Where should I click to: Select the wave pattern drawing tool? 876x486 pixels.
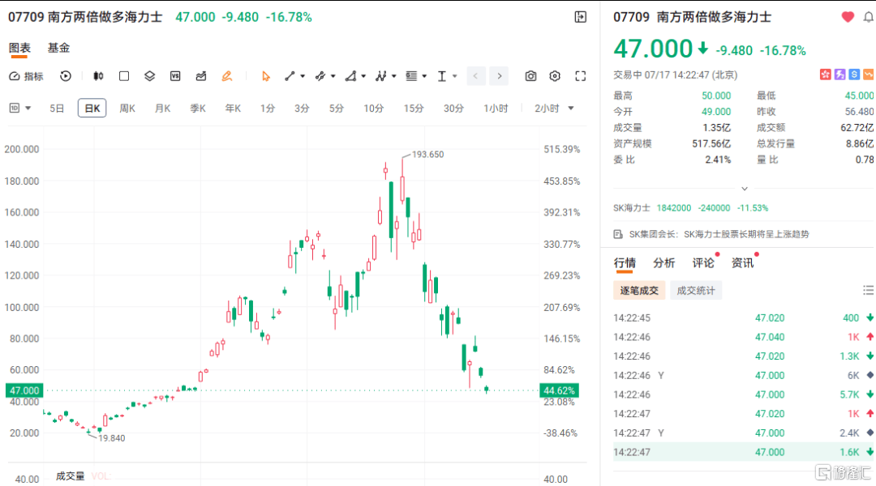(x=381, y=76)
